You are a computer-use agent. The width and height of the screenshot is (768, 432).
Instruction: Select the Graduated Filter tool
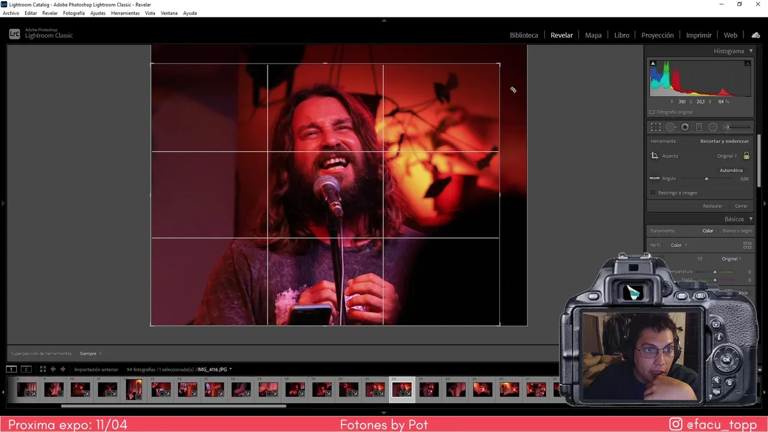click(699, 127)
